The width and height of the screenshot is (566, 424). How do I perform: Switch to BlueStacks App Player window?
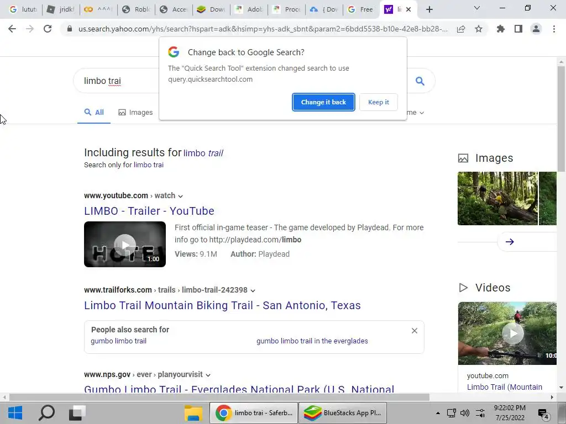(x=343, y=413)
